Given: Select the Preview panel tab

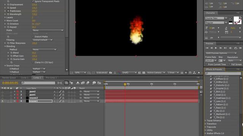Looking at the screenshot, I should tap(209, 44).
